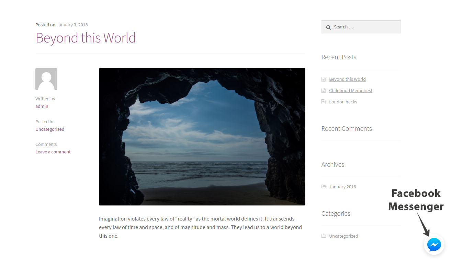Visit the admin author link
The height and width of the screenshot is (263, 452).
pyautogui.click(x=42, y=106)
